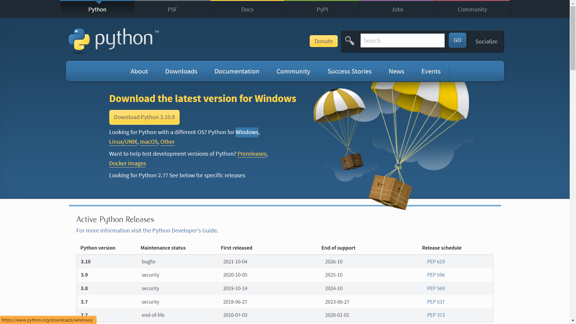Click the scrollbar down arrow

573,321
